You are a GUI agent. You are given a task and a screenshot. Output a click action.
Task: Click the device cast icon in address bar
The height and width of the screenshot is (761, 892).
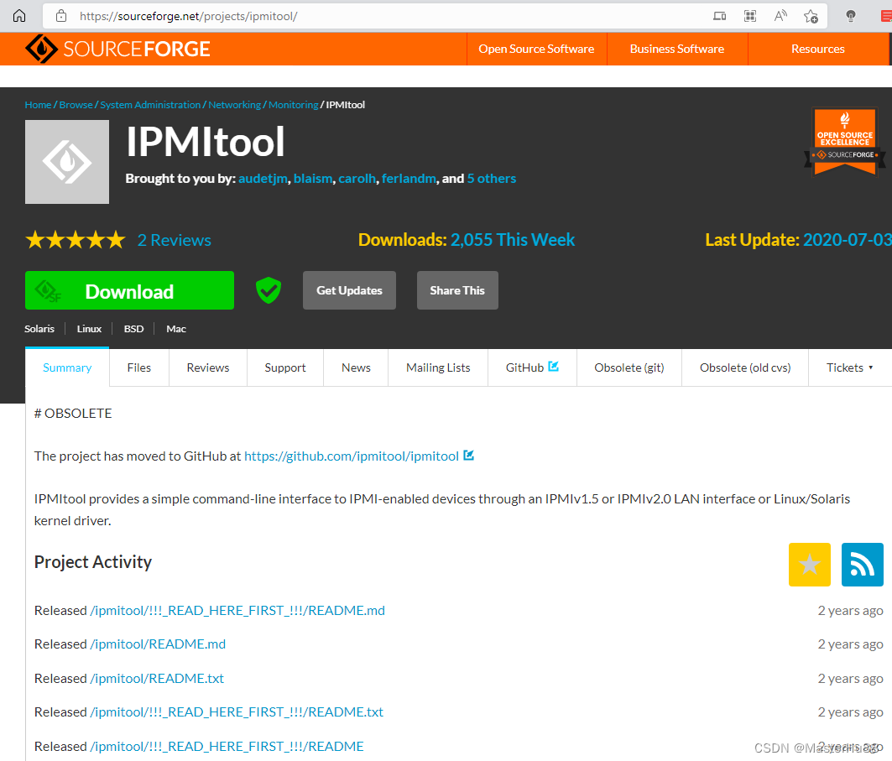[720, 16]
